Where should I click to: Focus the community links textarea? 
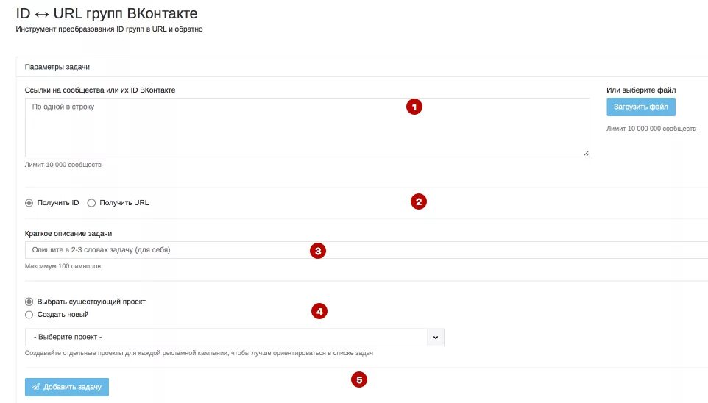[x=307, y=128]
